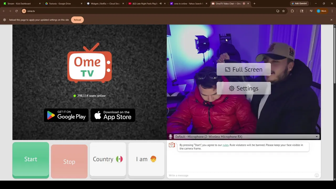
Task: Dismiss the reload notification bar
Action: tap(331, 20)
